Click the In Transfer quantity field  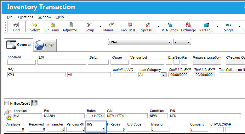point(56,129)
